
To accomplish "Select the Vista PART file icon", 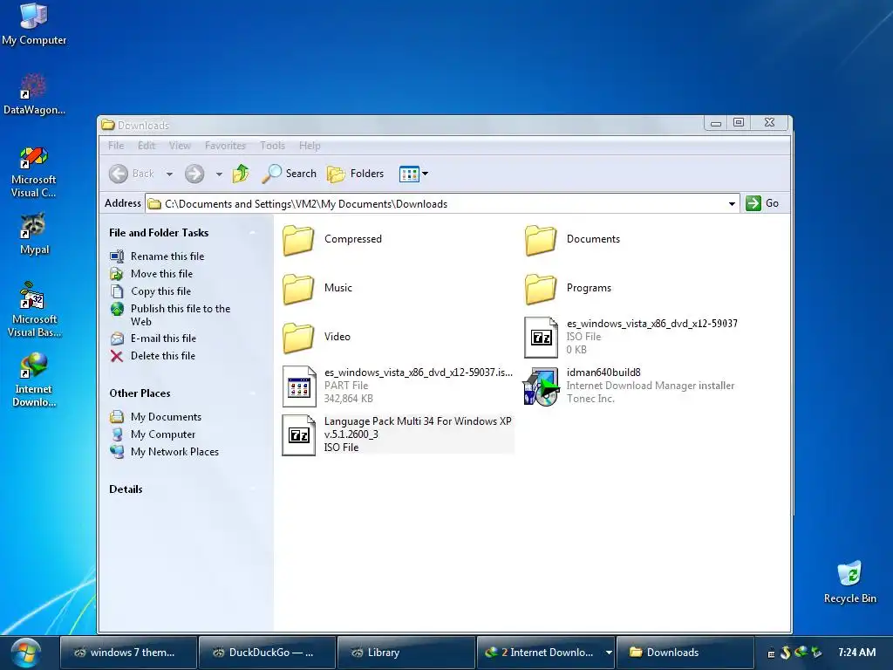I will (x=299, y=386).
